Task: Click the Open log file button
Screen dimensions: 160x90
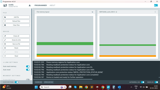Action: (x=48, y=82)
